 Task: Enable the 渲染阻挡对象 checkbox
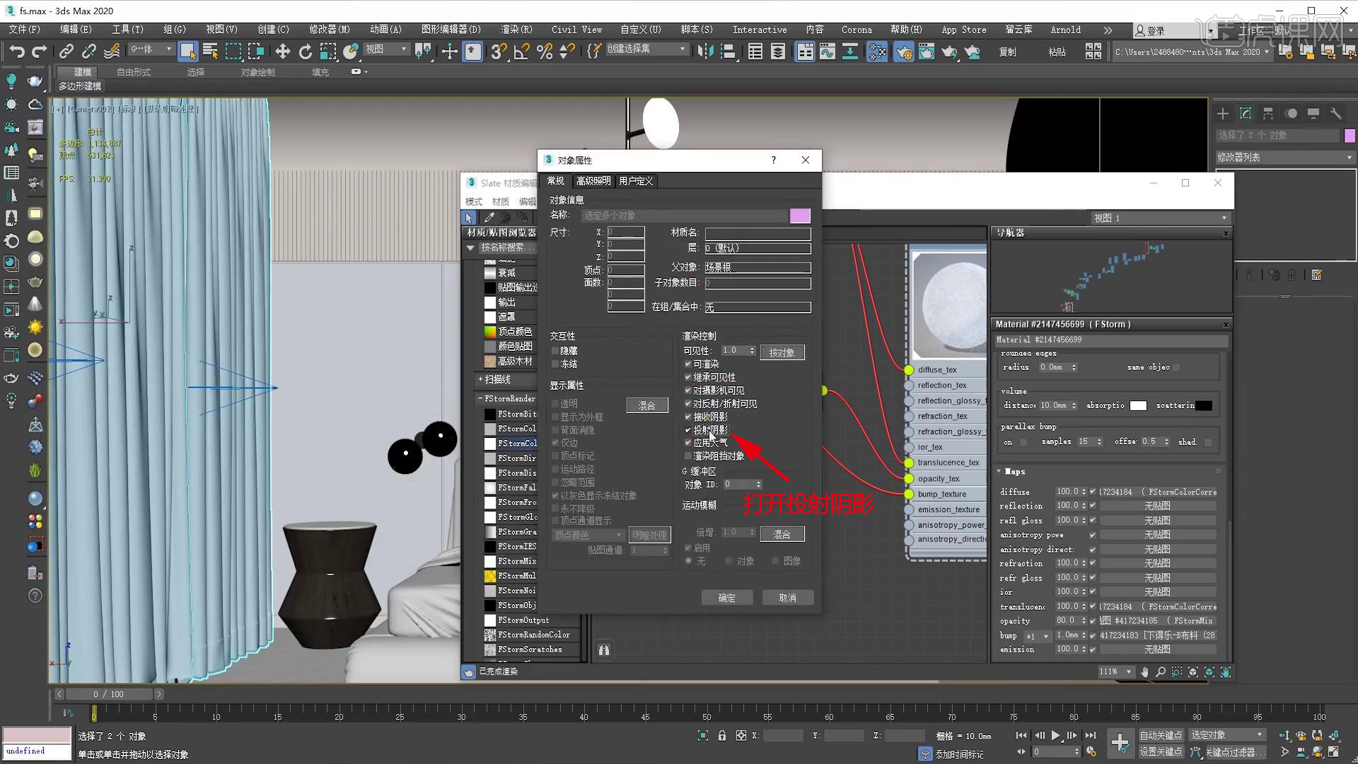(687, 456)
